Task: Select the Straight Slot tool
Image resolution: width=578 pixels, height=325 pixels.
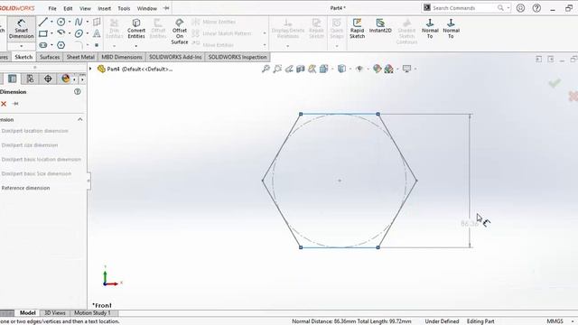Action: point(43,45)
